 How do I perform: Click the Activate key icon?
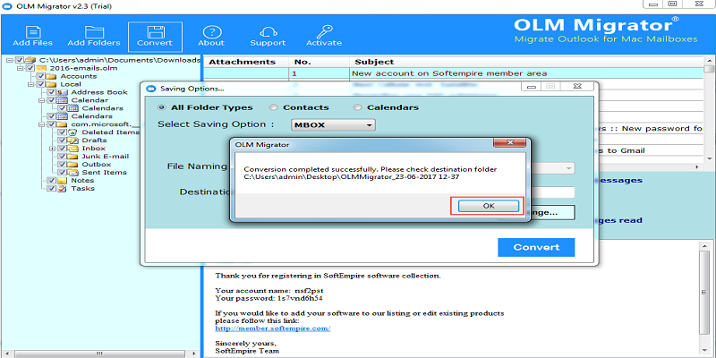pos(324,33)
